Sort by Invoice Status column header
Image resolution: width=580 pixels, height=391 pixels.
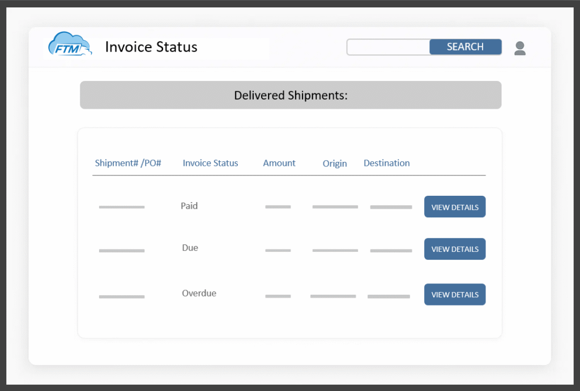click(x=210, y=163)
